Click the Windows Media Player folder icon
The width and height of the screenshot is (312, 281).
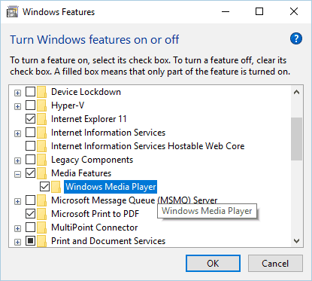click(x=56, y=187)
